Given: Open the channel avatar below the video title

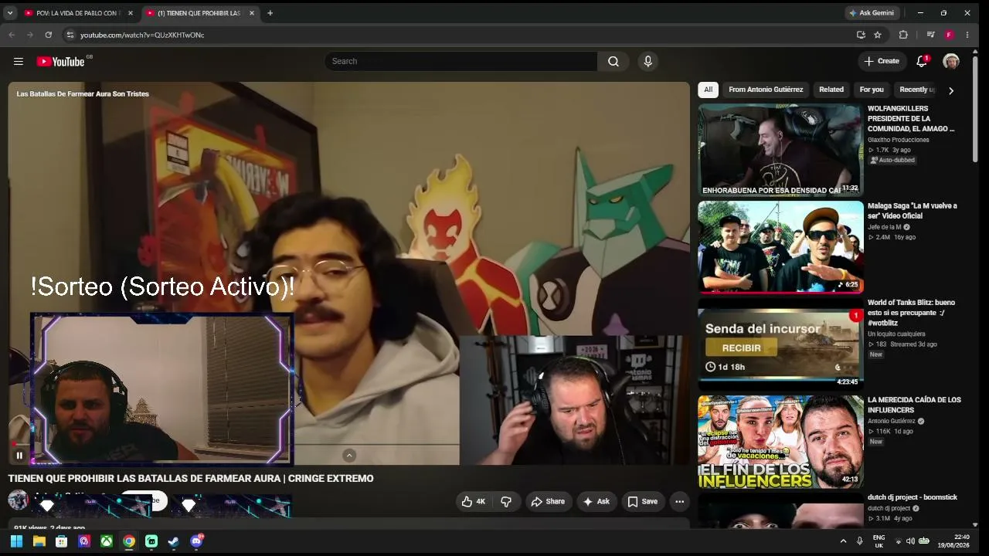Looking at the screenshot, I should click(18, 500).
